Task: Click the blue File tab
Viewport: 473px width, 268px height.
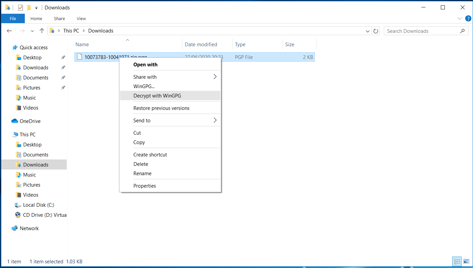Action: (13, 19)
